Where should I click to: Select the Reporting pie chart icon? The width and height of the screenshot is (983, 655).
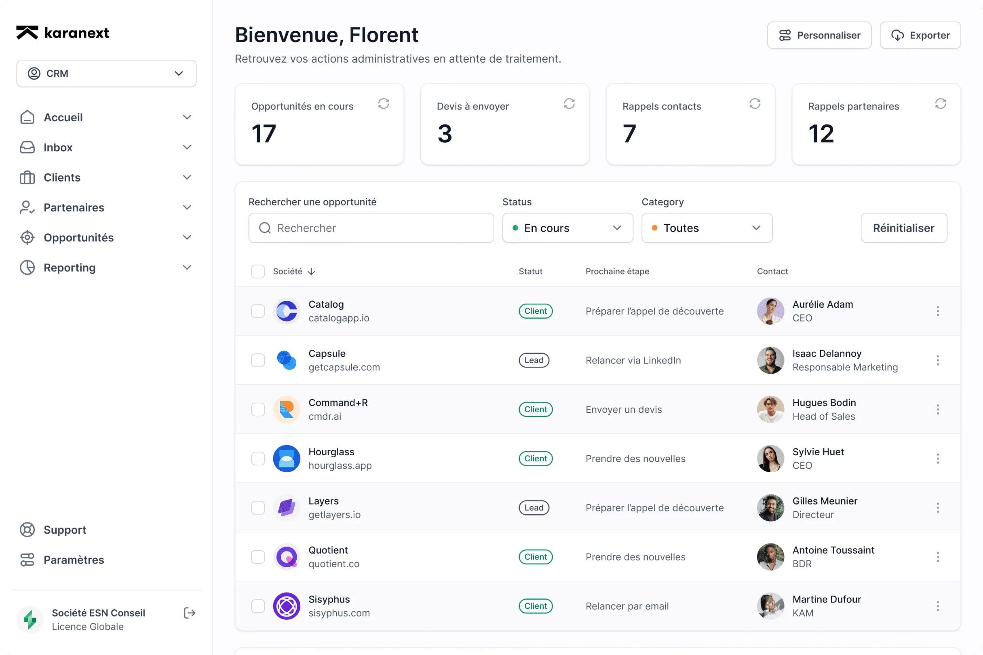pos(27,267)
